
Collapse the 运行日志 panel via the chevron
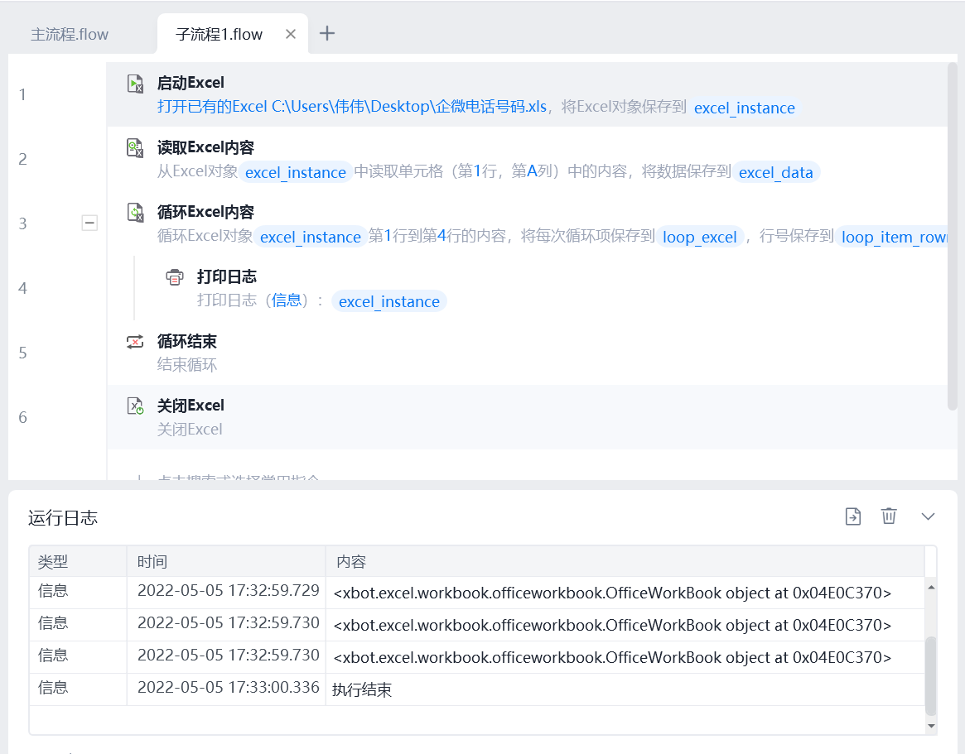point(928,516)
